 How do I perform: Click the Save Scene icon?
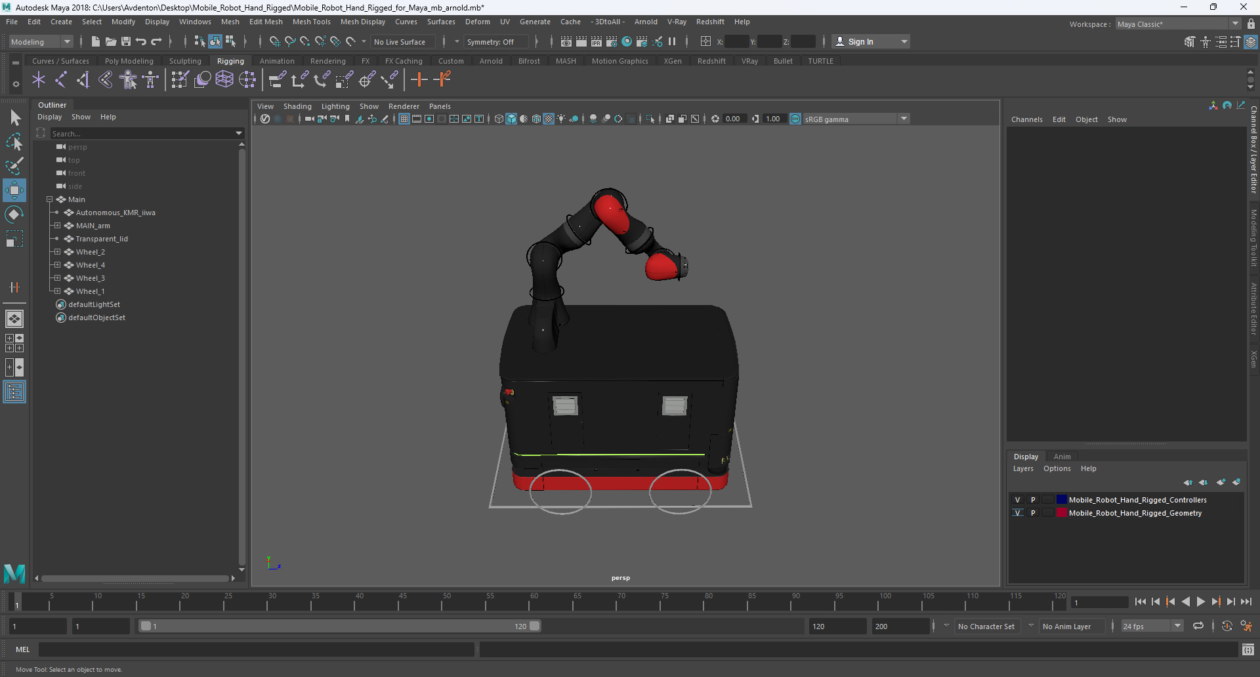coord(126,41)
